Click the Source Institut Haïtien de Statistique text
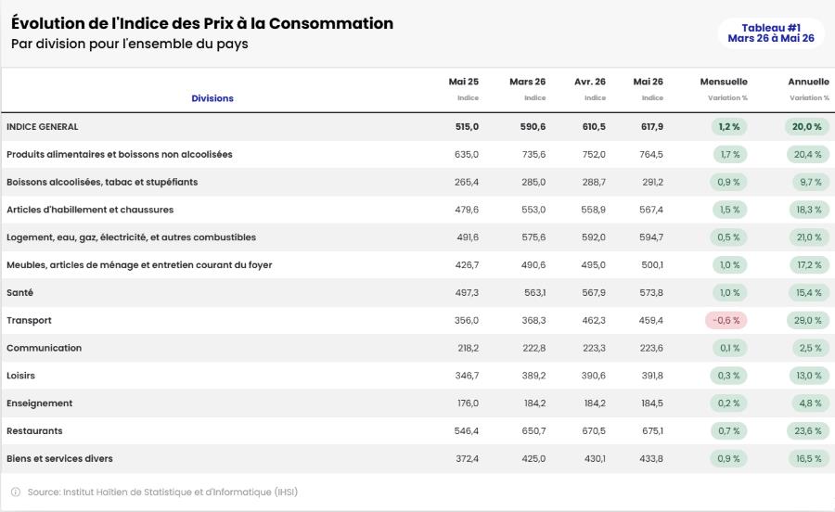 pyautogui.click(x=162, y=493)
